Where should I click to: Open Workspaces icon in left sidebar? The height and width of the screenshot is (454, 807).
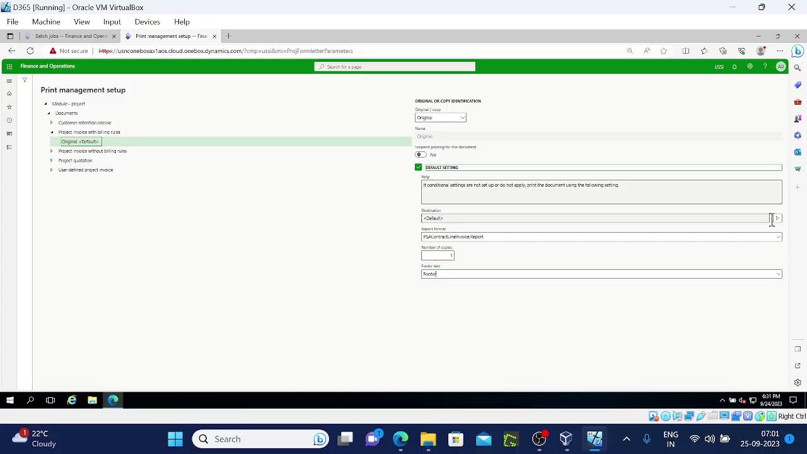tap(9, 134)
